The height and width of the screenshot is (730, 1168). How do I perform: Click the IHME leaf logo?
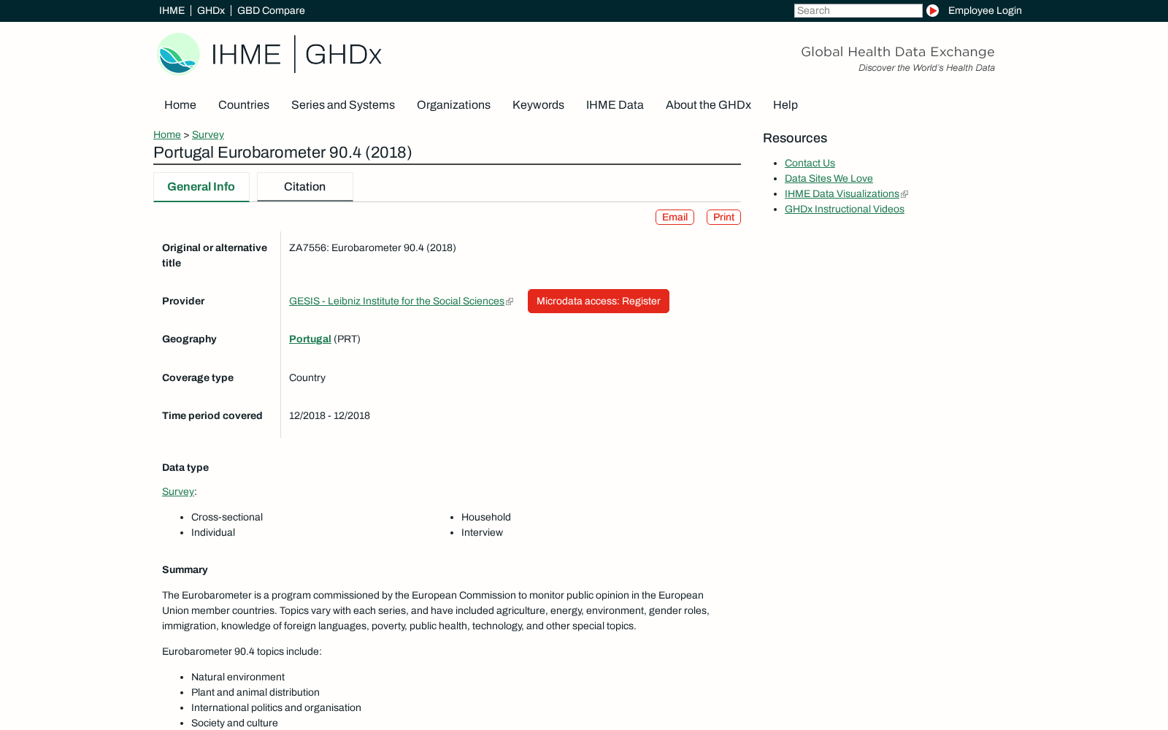pyautogui.click(x=178, y=54)
